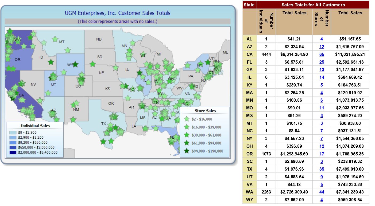Click the $650,000 - $2,000,000 legend color swatch
This screenshot has height=206, width=375.
[x=13, y=147]
